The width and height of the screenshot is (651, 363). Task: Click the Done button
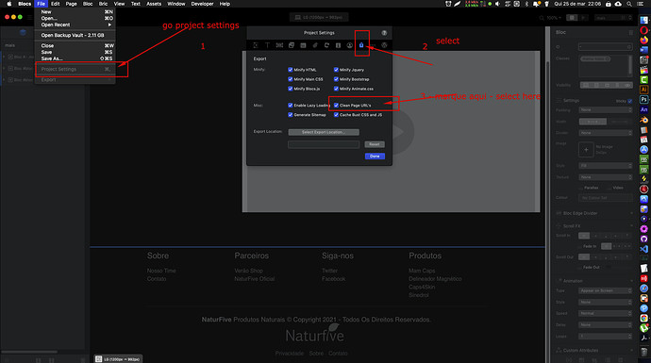[375, 157]
